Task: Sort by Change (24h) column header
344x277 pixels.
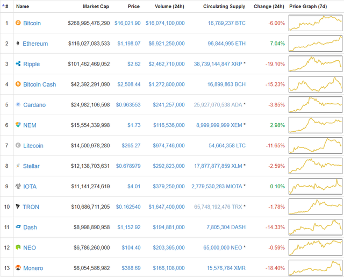Action: pyautogui.click(x=269, y=6)
